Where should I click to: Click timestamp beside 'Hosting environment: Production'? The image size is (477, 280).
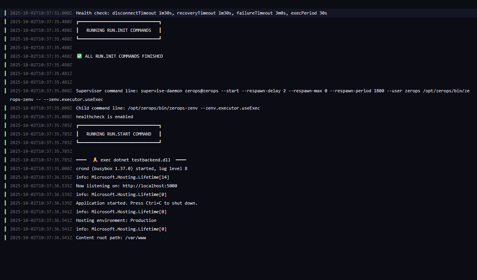coord(41,220)
